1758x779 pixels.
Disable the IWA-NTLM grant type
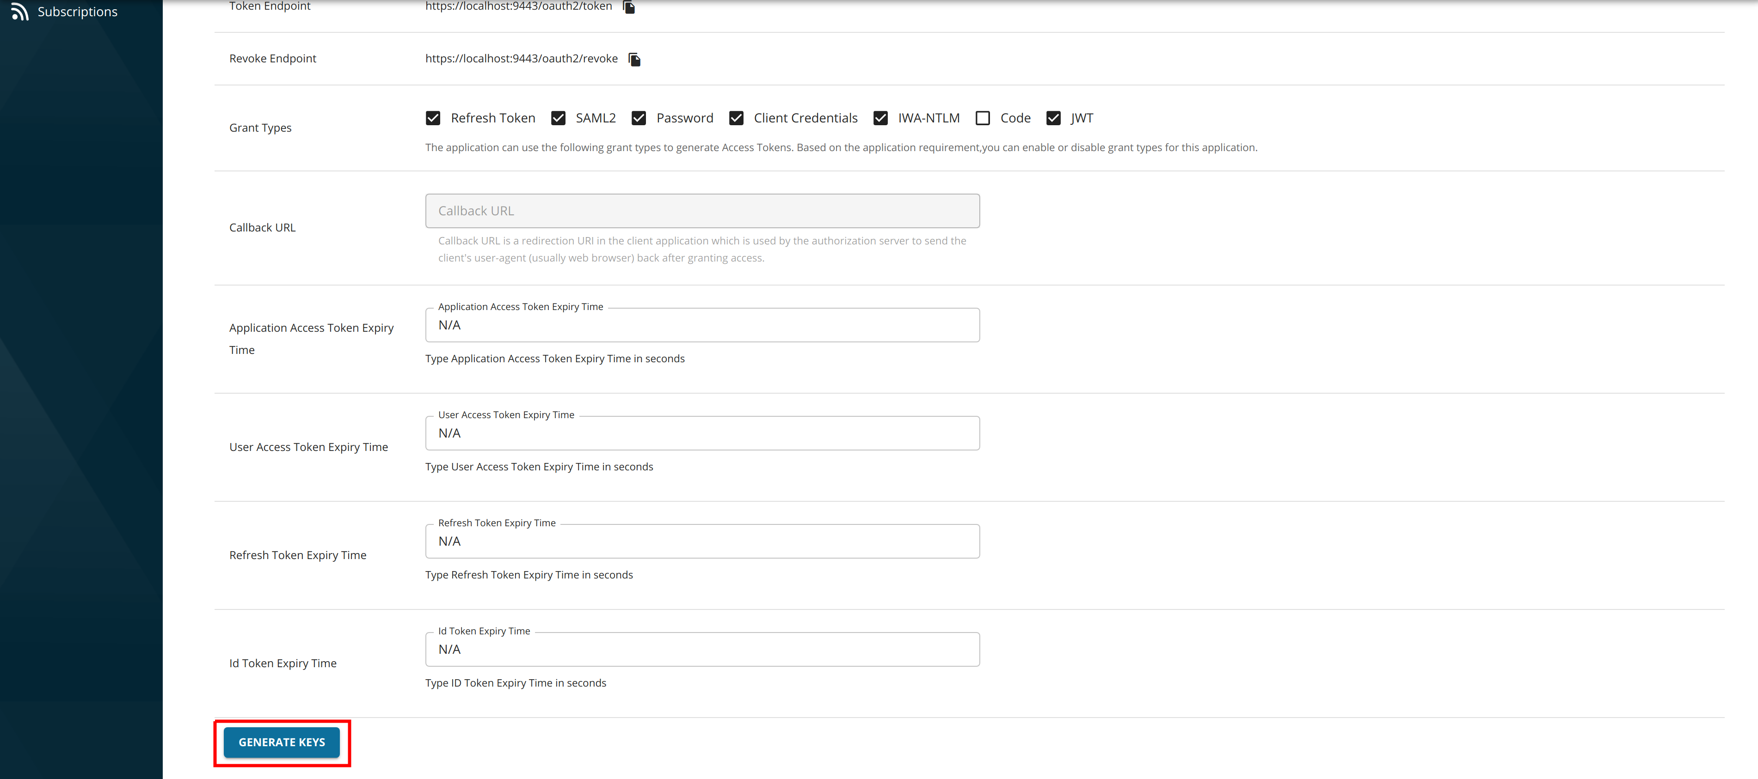click(880, 118)
